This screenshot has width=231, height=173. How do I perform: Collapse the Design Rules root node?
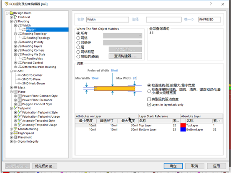click(7, 13)
